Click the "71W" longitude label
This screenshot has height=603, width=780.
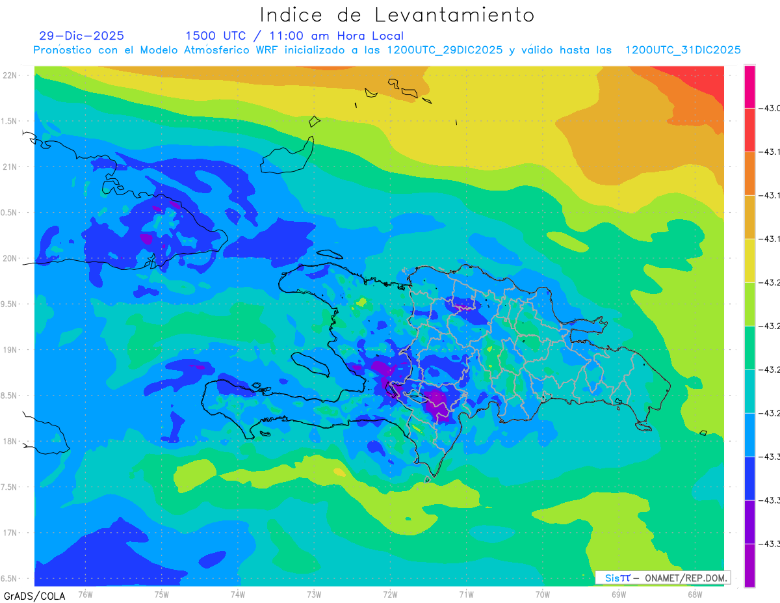(466, 594)
